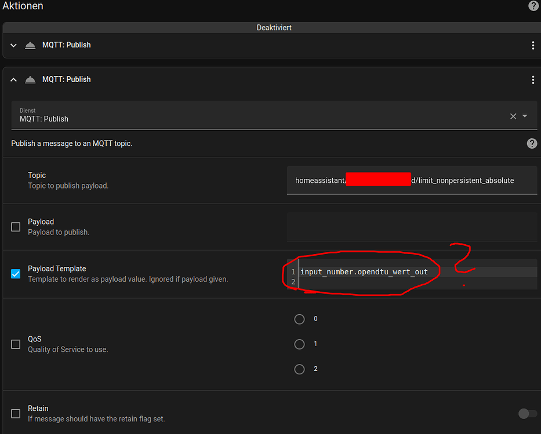Viewport: 541px width, 434px height.
Task: Click the cloud icon on the expanded MQTT Publish action
Action: click(30, 79)
